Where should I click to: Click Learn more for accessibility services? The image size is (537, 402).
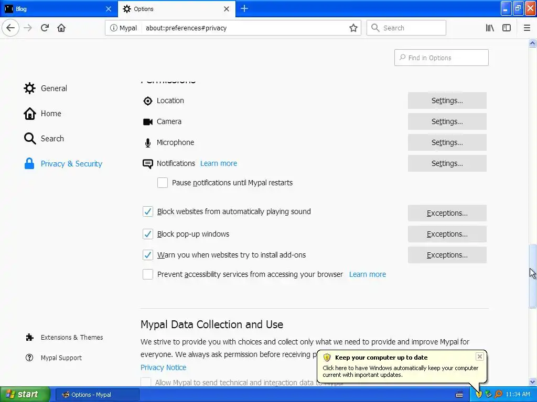click(x=368, y=274)
